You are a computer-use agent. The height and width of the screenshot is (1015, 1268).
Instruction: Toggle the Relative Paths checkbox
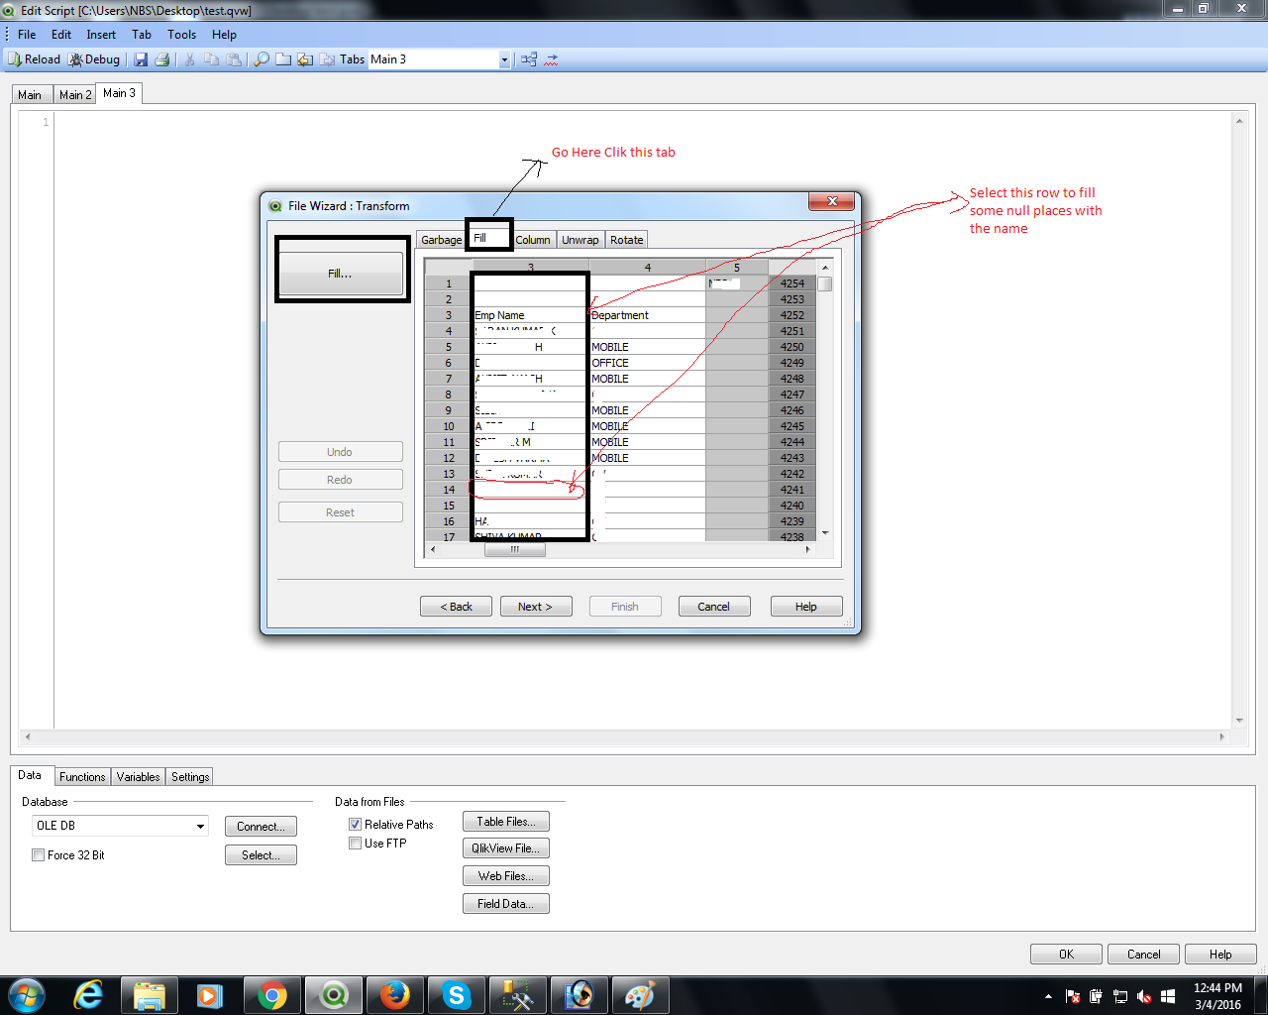tap(355, 825)
